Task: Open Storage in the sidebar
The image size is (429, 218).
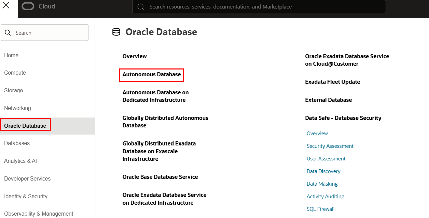Action: (x=14, y=90)
